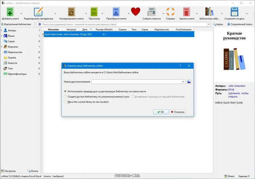Click Настроить in tag browser bottom
The image size is (255, 179).
coord(8,171)
